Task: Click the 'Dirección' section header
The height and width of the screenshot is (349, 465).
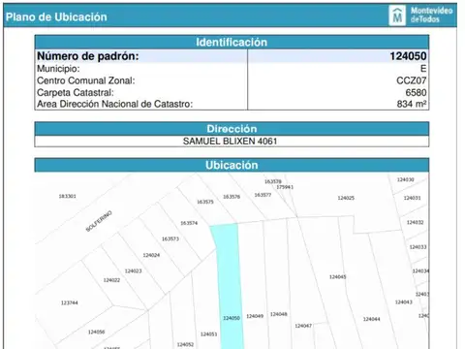Action: click(x=232, y=129)
